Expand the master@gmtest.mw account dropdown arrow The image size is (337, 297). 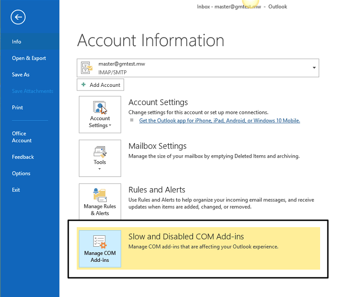(314, 68)
